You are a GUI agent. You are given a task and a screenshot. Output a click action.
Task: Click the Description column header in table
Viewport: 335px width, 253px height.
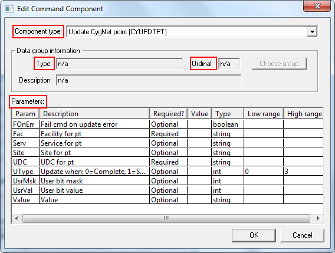94,114
